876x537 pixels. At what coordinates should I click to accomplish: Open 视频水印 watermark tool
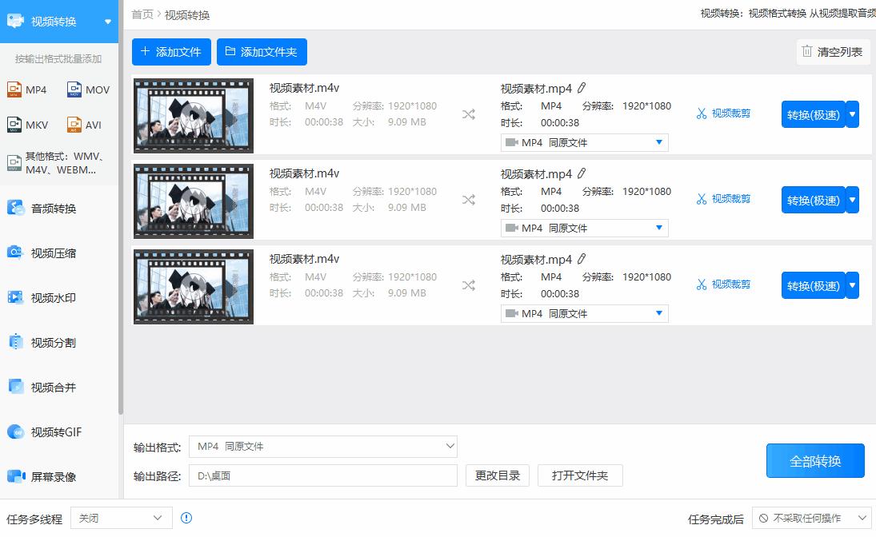(x=53, y=298)
